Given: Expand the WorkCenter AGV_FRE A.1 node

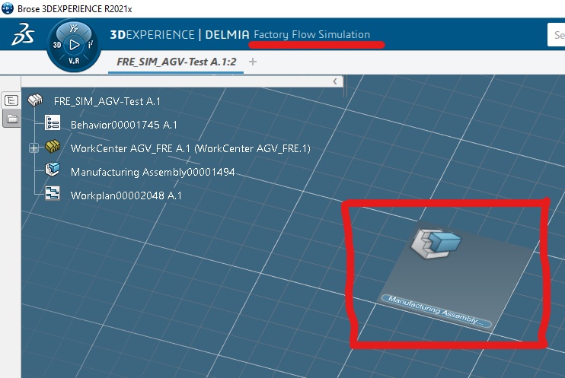Looking at the screenshot, I should pyautogui.click(x=34, y=148).
